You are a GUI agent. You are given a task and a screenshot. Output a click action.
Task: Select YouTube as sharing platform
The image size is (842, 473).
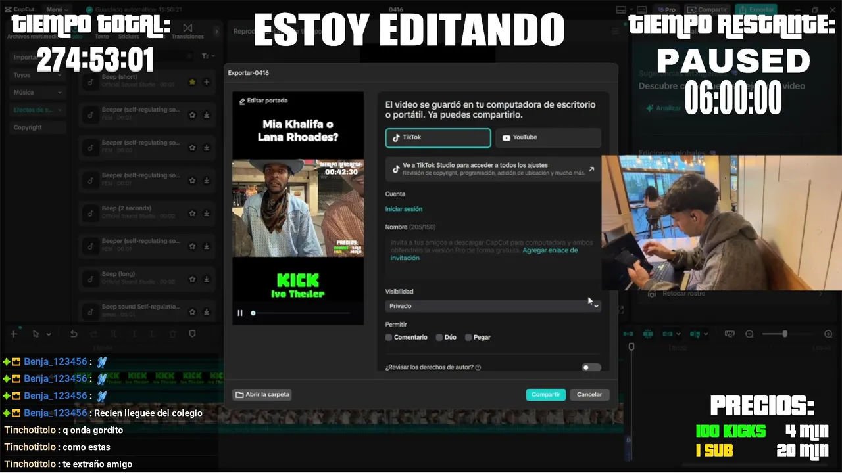548,138
